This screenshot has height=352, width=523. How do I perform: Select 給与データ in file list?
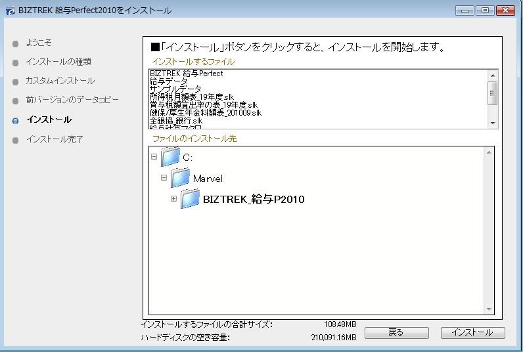pyautogui.click(x=168, y=81)
